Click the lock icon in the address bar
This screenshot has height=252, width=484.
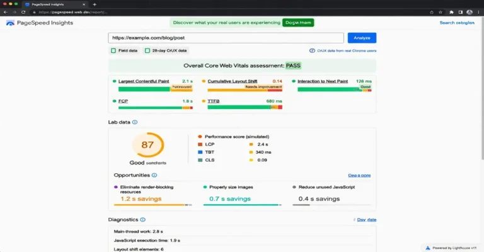[34, 12]
